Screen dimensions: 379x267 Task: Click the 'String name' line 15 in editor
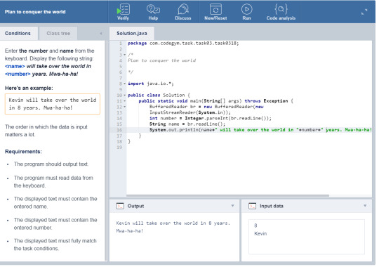pos(188,125)
